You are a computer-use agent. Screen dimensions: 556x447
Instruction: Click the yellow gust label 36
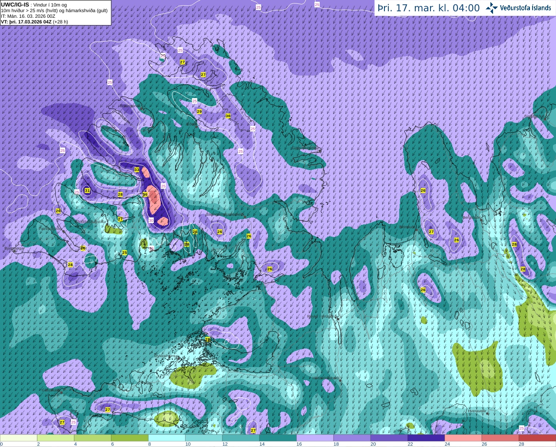[145, 194]
